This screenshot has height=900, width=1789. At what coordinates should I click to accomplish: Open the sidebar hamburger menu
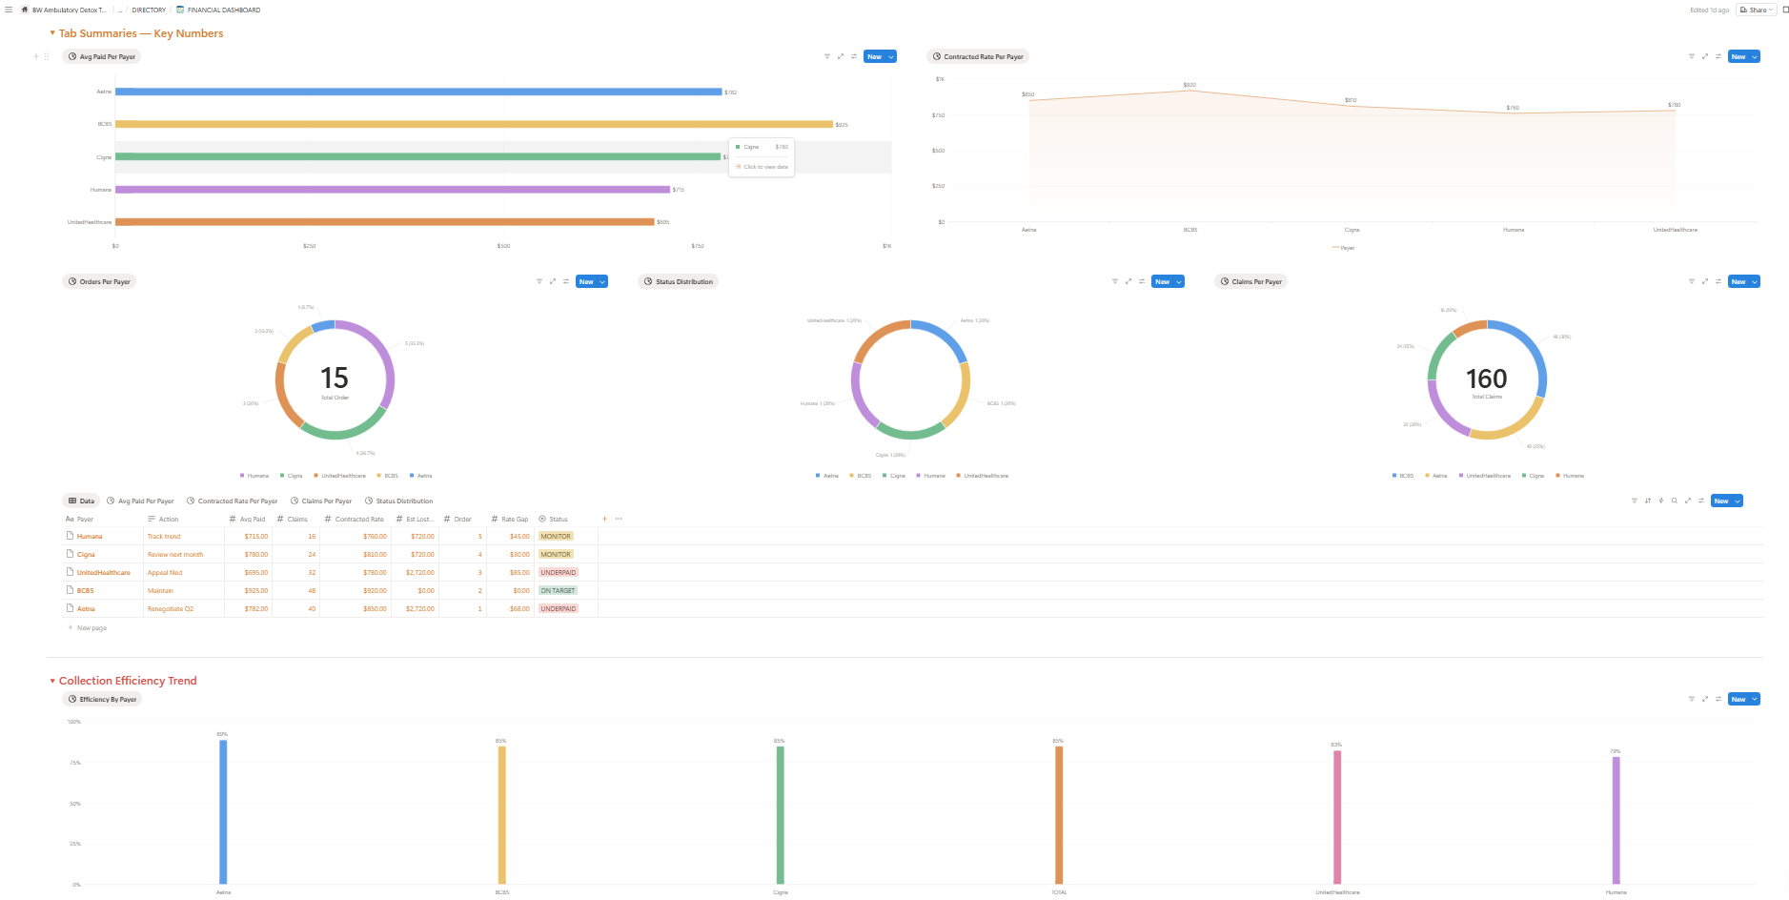(x=9, y=10)
